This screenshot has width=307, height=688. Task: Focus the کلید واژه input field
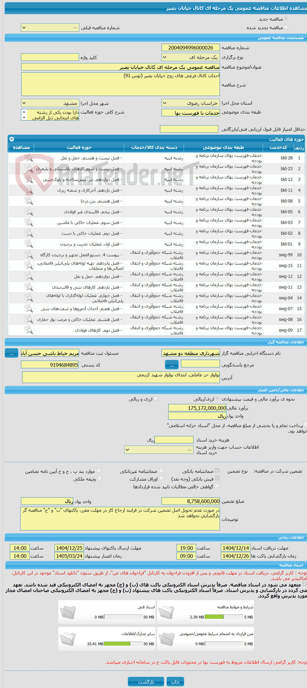pyautogui.click(x=50, y=57)
